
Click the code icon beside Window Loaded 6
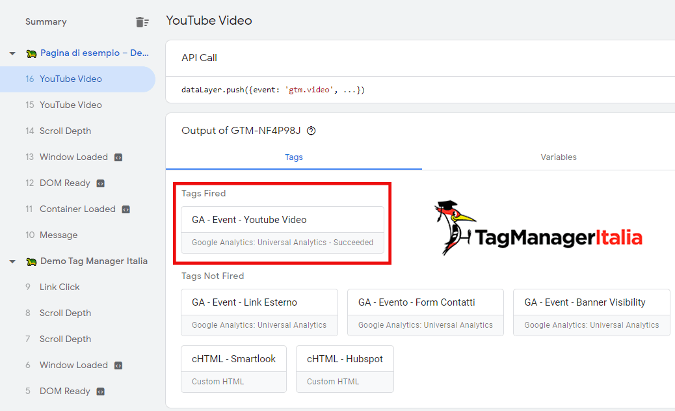(118, 365)
